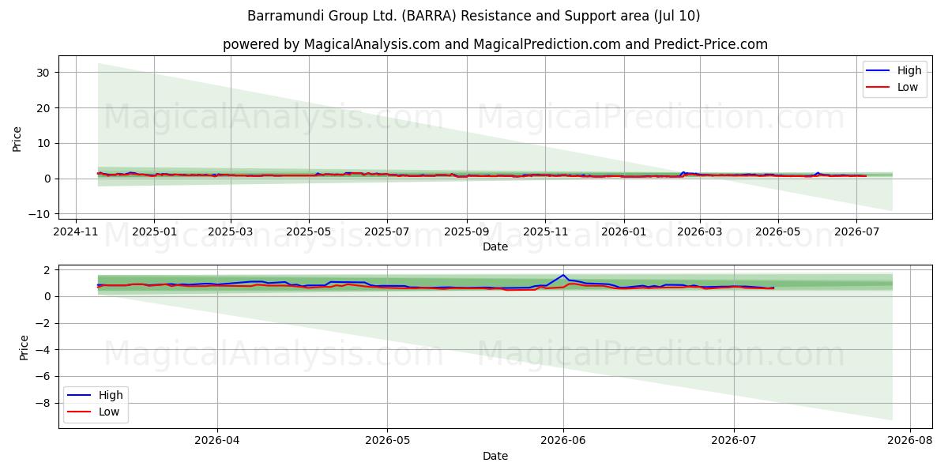The width and height of the screenshot is (948, 474).
Task: Click the 'Price' y-axis label of top chart
Action: (x=17, y=138)
